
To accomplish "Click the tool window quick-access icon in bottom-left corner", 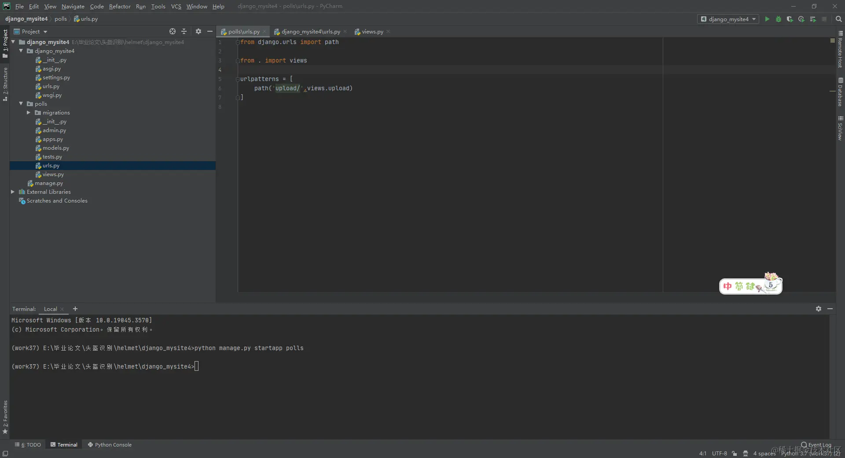I will tap(5, 454).
